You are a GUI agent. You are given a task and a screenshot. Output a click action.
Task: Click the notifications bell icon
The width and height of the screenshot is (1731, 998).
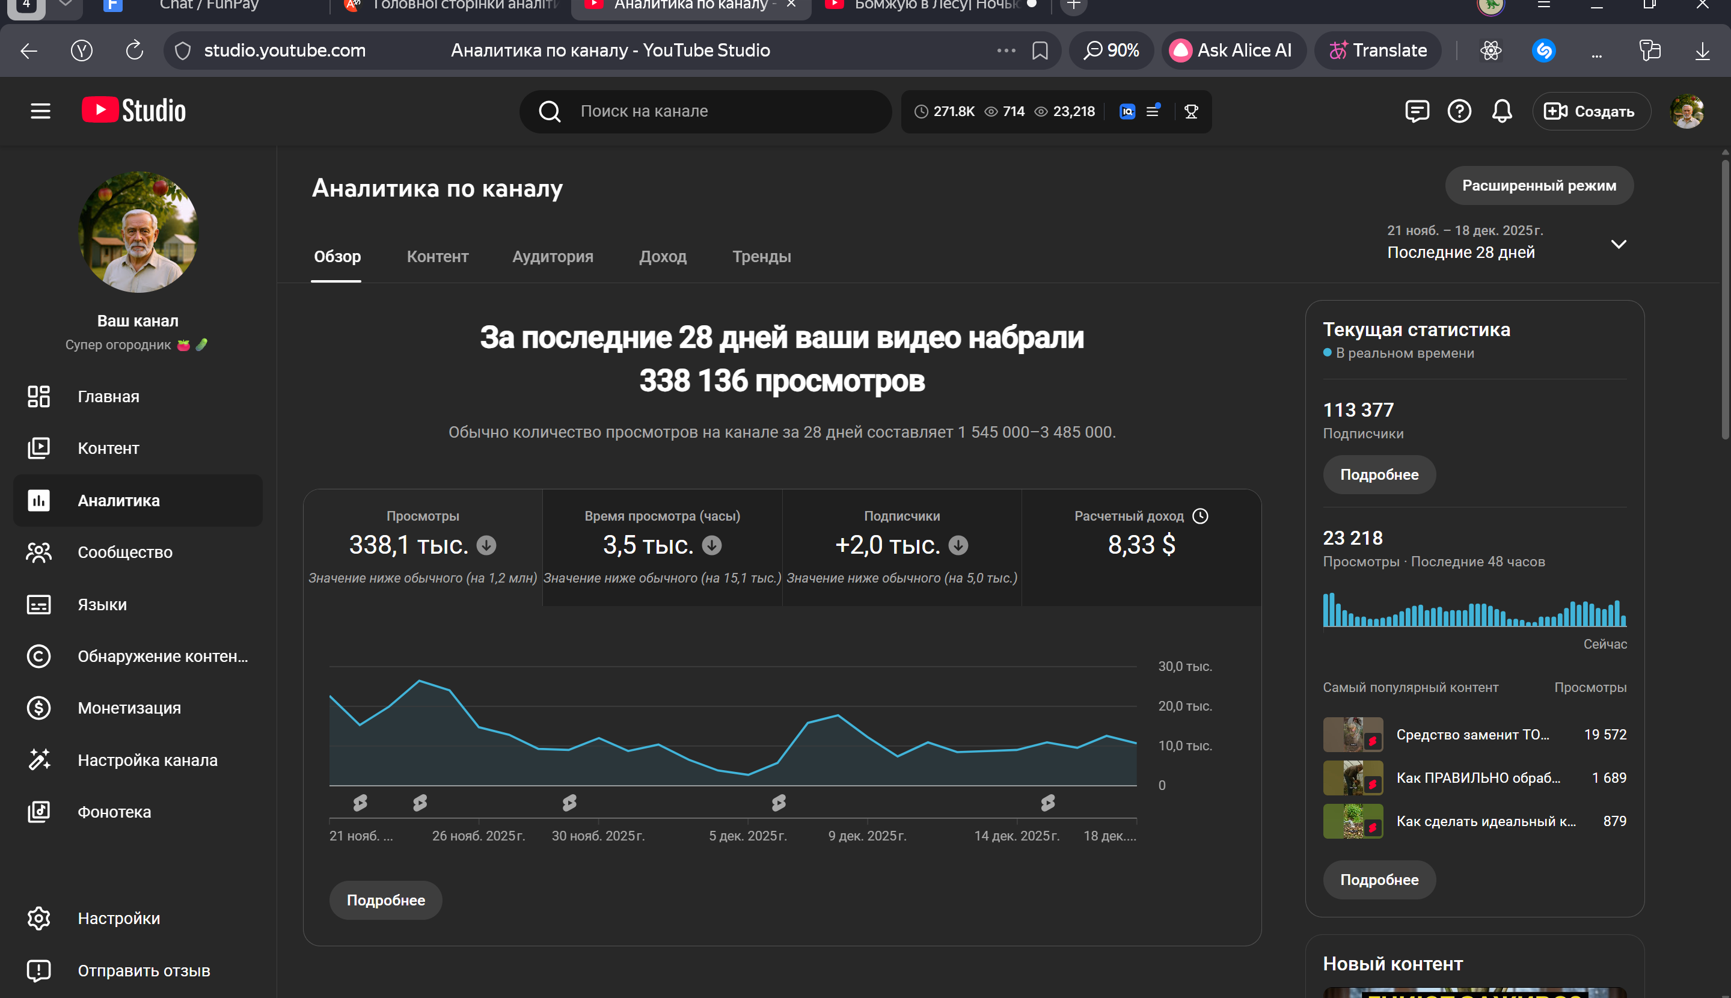coord(1501,111)
